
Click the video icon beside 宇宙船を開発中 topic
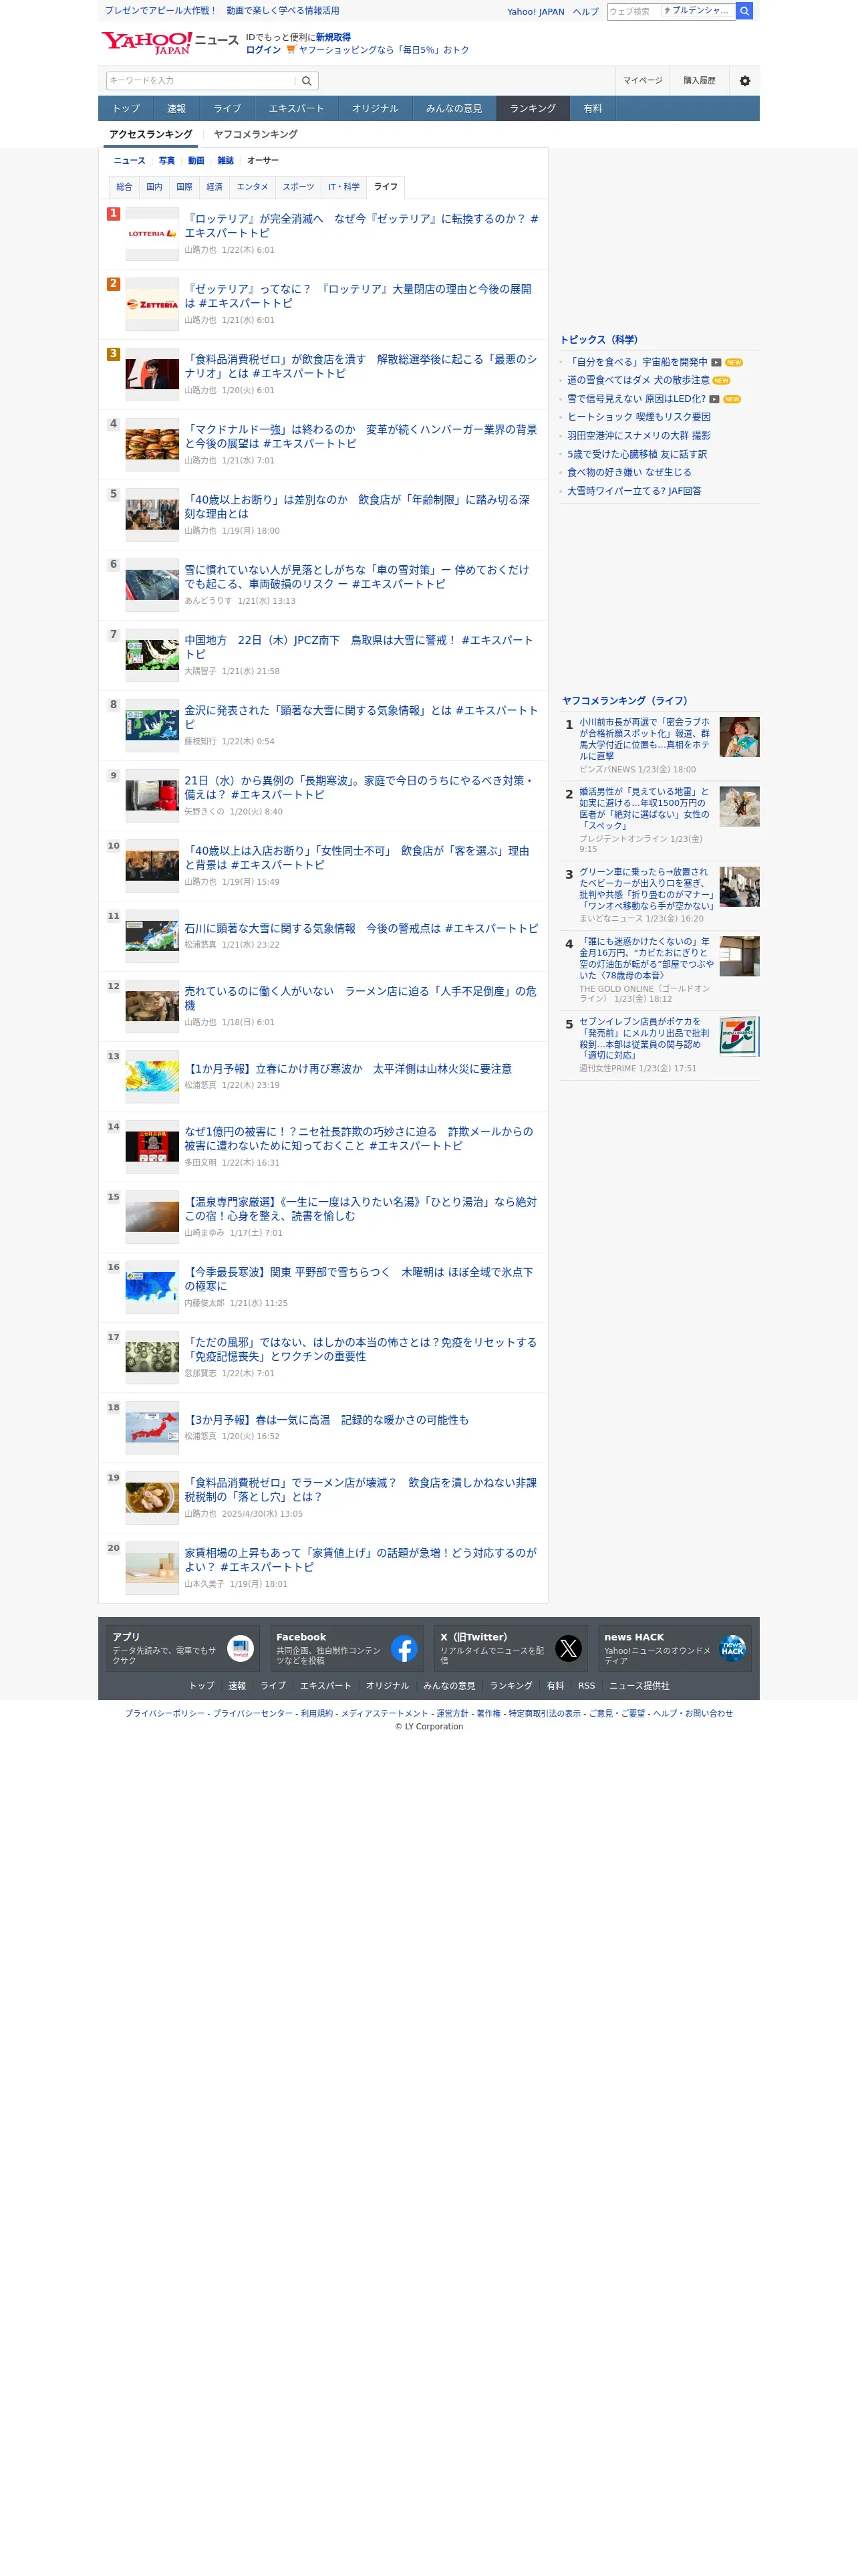(716, 362)
